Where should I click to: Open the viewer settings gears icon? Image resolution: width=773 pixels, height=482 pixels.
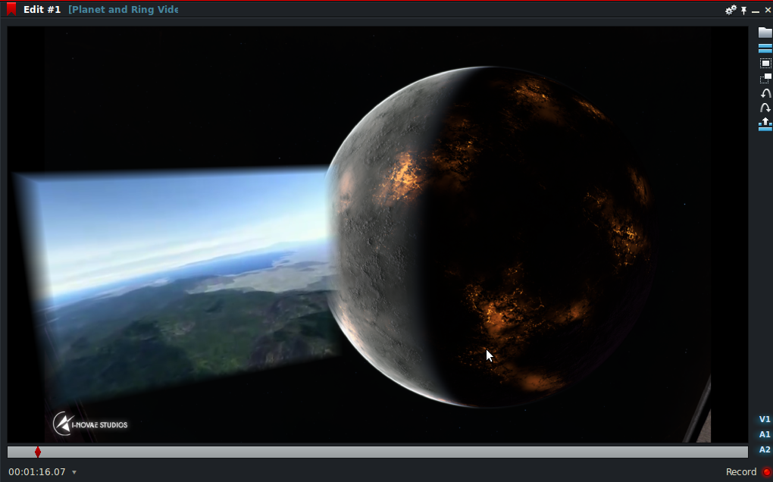731,11
